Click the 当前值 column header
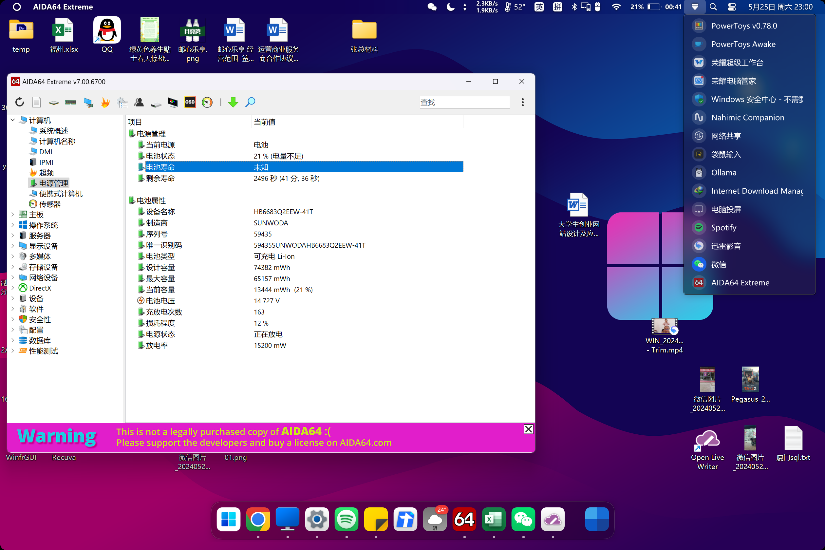The width and height of the screenshot is (825, 550). tap(357, 122)
